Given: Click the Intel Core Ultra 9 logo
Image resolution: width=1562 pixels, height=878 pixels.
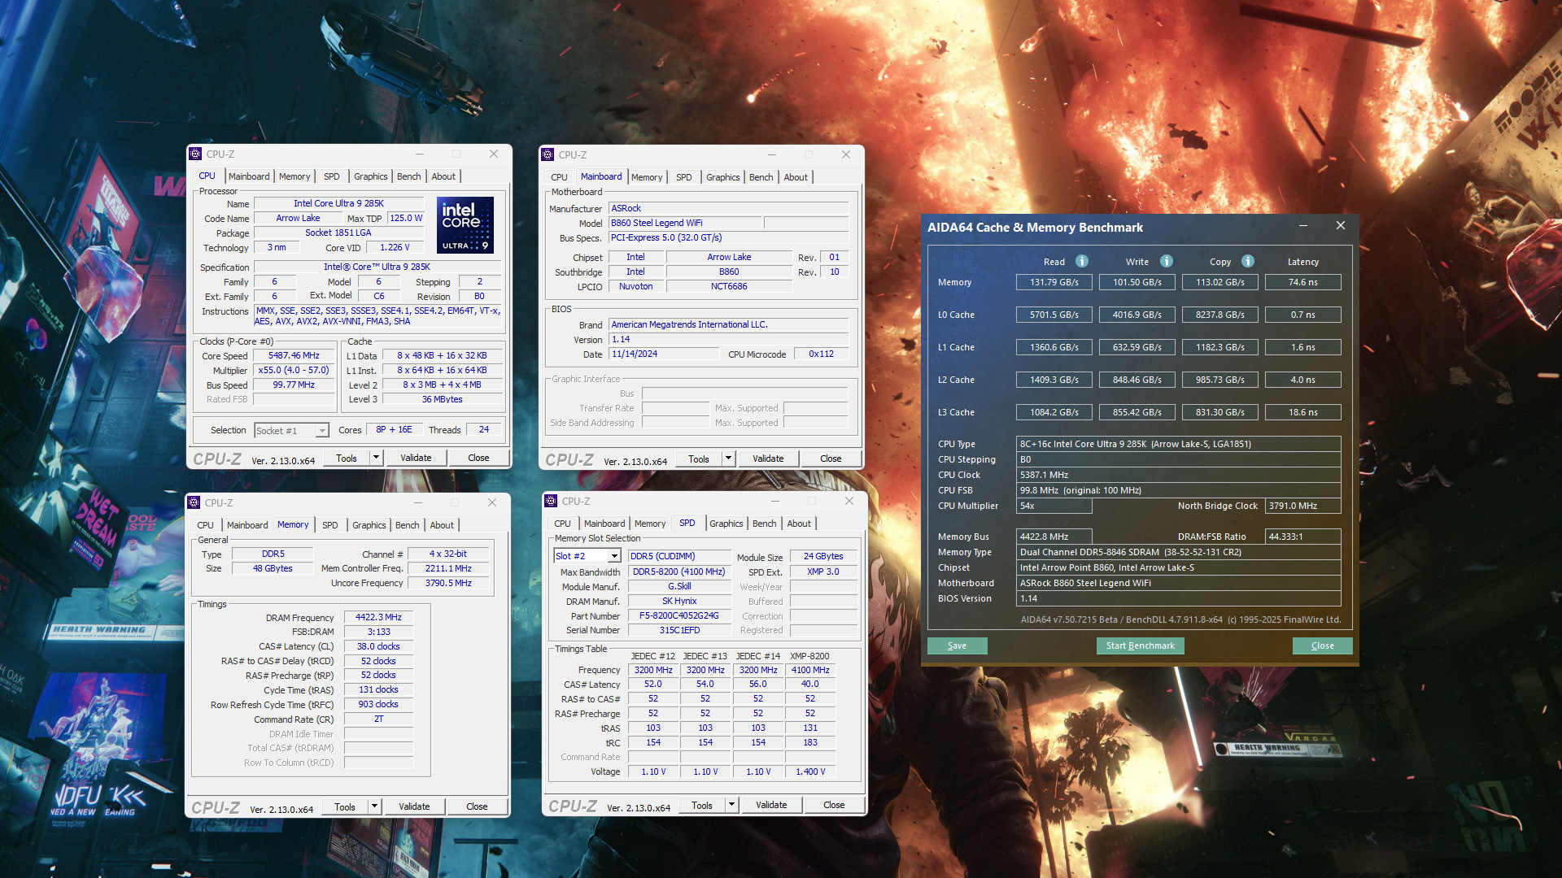Looking at the screenshot, I should point(465,224).
